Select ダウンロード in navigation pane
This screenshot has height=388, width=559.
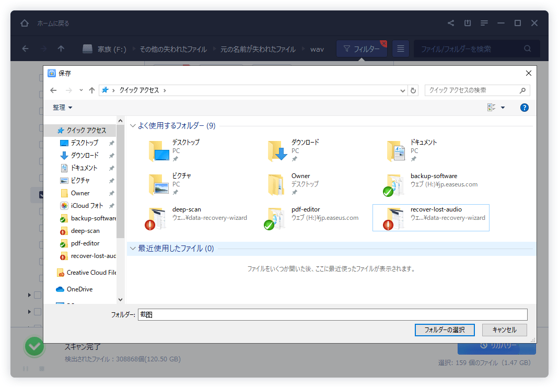pyautogui.click(x=85, y=155)
